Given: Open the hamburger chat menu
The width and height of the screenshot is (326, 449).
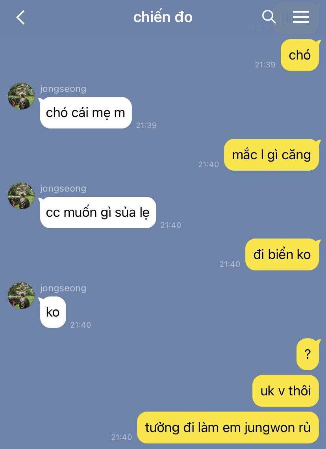Looking at the screenshot, I should [300, 17].
